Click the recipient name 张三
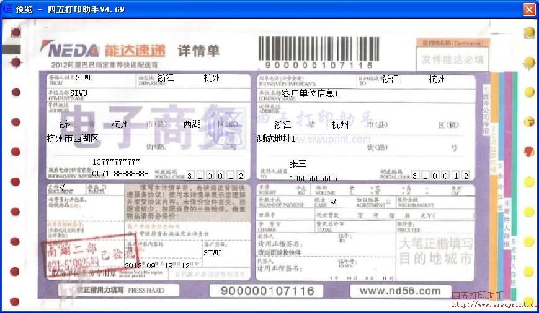The width and height of the screenshot is (539, 313). [298, 164]
